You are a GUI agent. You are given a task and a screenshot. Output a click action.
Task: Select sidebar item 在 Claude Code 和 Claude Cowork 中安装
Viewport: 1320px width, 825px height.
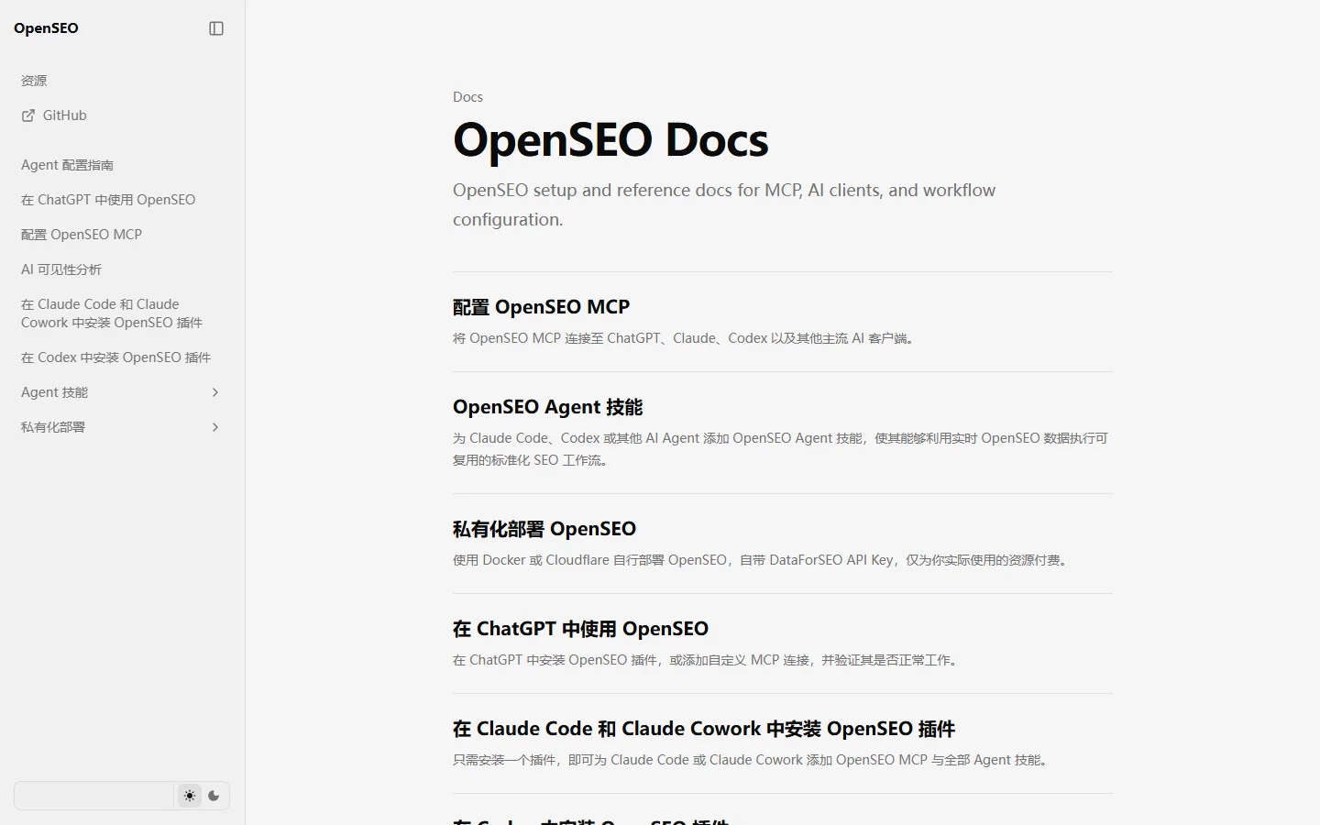click(112, 313)
